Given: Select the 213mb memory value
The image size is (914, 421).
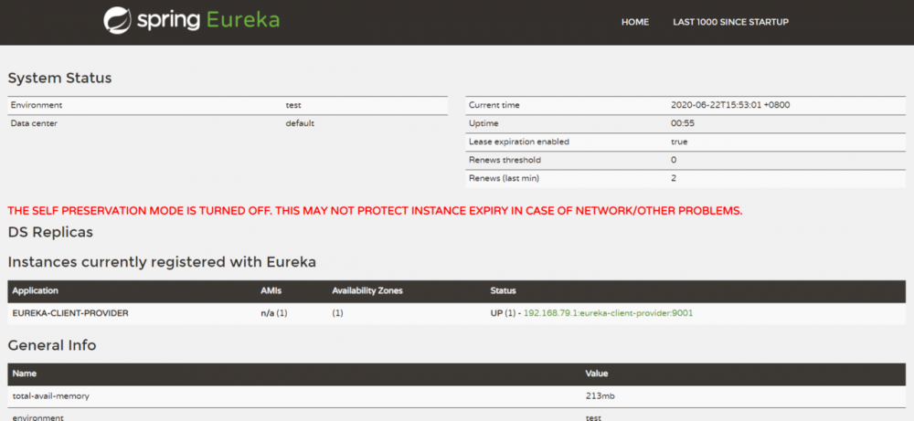Looking at the screenshot, I should (x=600, y=396).
